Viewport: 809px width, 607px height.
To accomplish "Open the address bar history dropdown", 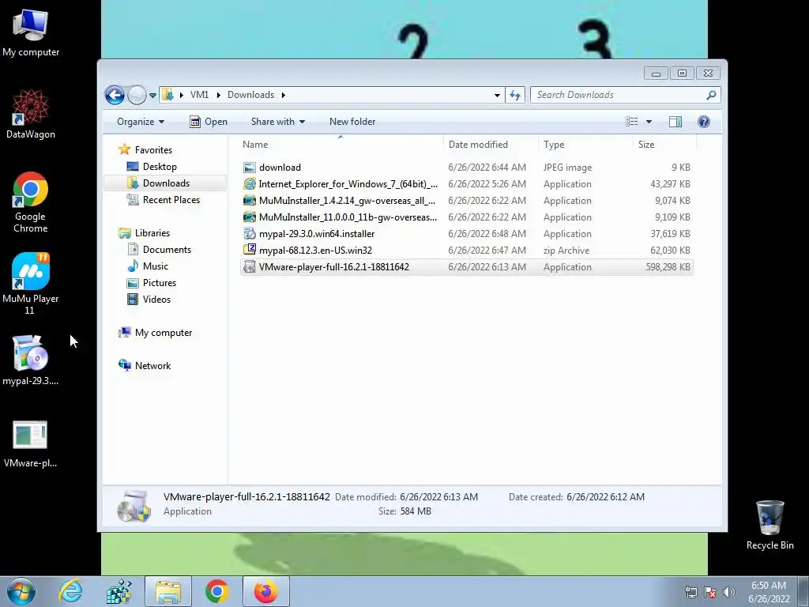I will click(497, 95).
